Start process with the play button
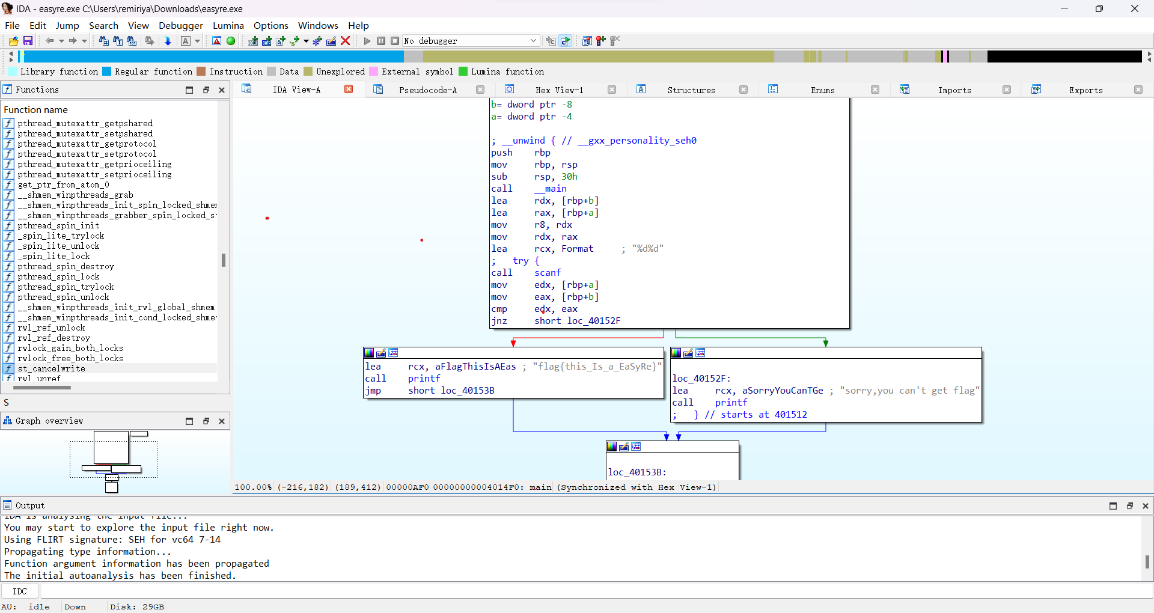Image resolution: width=1154 pixels, height=613 pixels. (x=367, y=41)
